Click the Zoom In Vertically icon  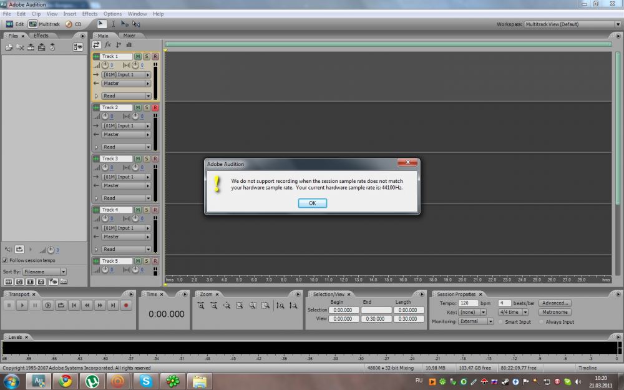281,305
